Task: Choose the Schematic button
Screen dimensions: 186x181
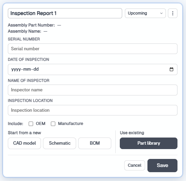Action: click(59, 143)
